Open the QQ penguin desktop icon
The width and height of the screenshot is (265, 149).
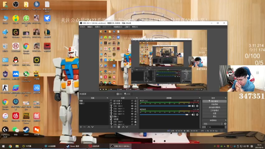coord(16,61)
